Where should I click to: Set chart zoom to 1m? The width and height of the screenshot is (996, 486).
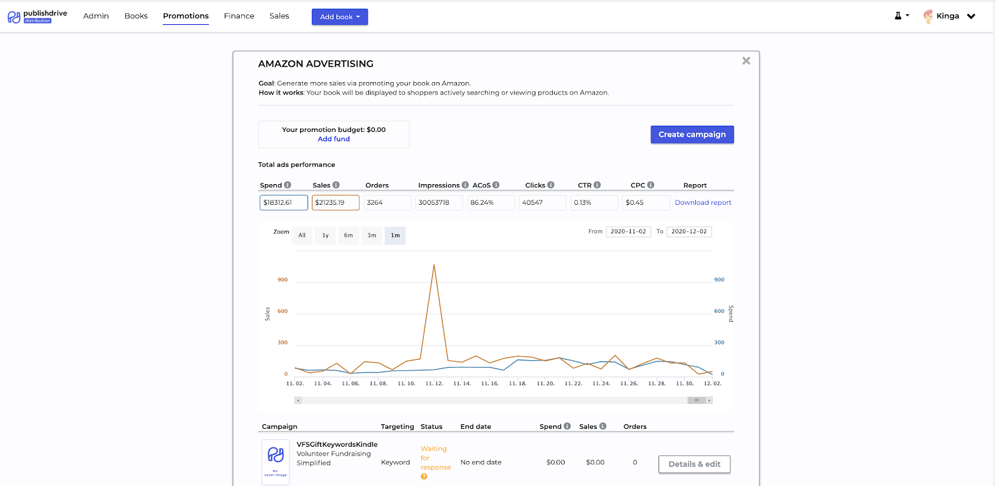point(395,235)
